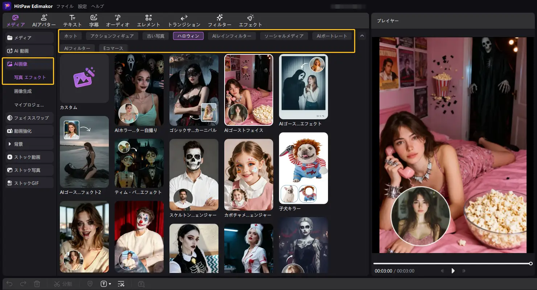
Task: Open the text tool dropdown arrow
Action: pos(110,284)
